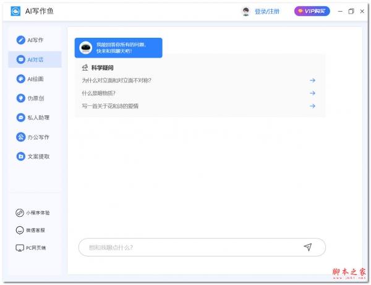The width and height of the screenshot is (371, 285).
Task: Expand arrow for 为什么对立面和对立面不对称 question
Action: (313, 81)
